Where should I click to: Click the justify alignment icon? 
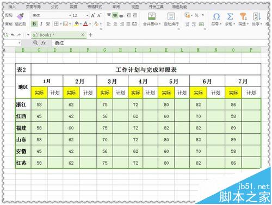coord(128,24)
